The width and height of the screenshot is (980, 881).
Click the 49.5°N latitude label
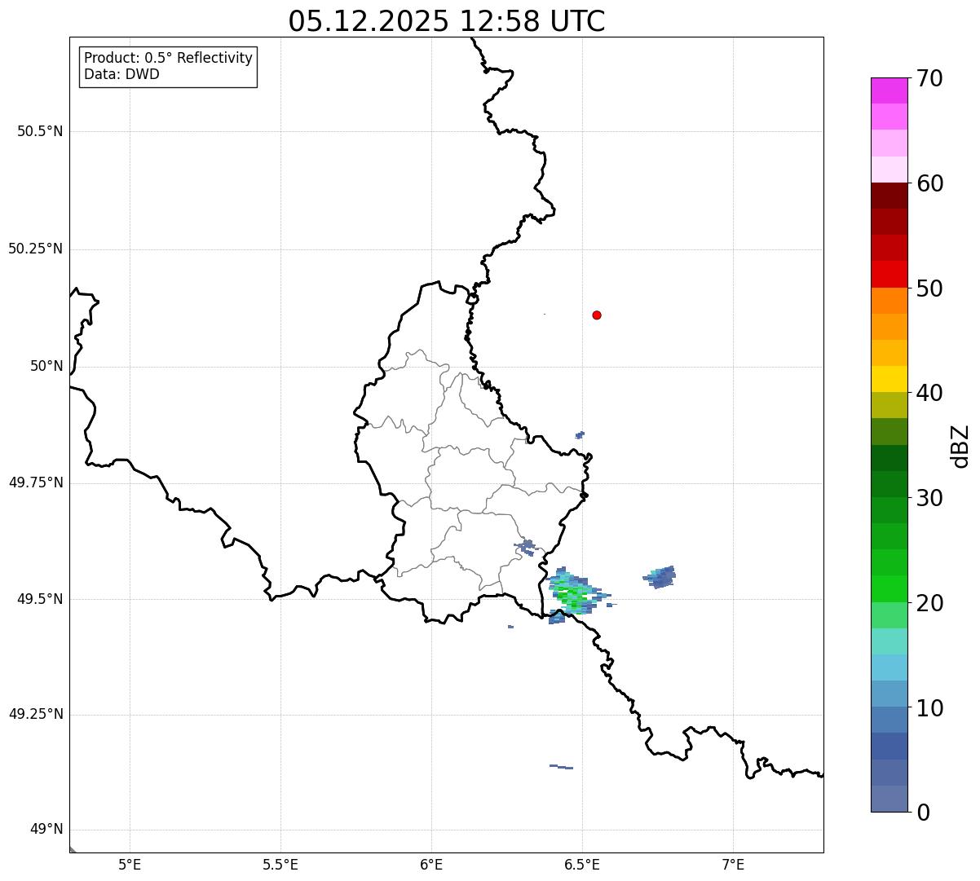pyautogui.click(x=40, y=600)
